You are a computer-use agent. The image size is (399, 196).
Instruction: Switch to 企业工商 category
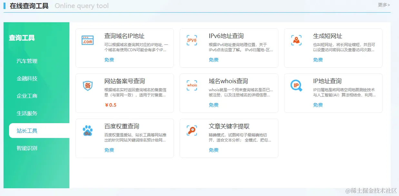coord(27,96)
